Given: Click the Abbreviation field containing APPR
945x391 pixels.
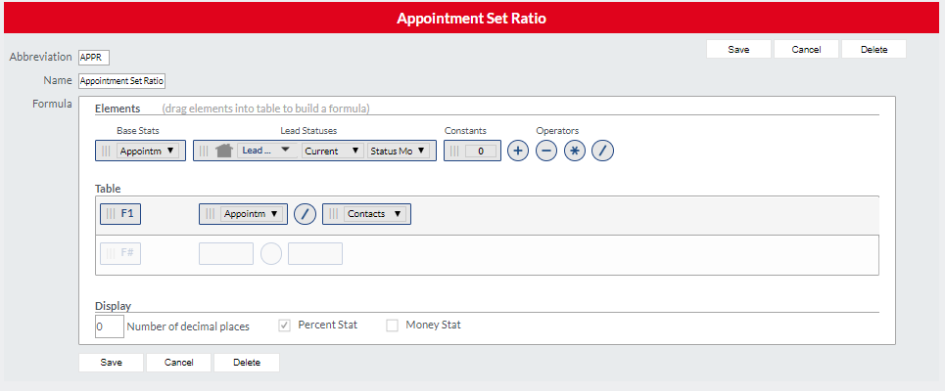Looking at the screenshot, I should coord(94,57).
